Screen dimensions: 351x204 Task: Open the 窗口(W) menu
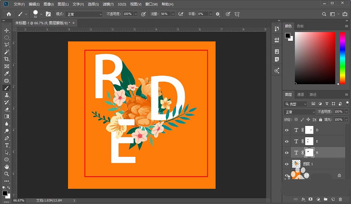[151, 4]
